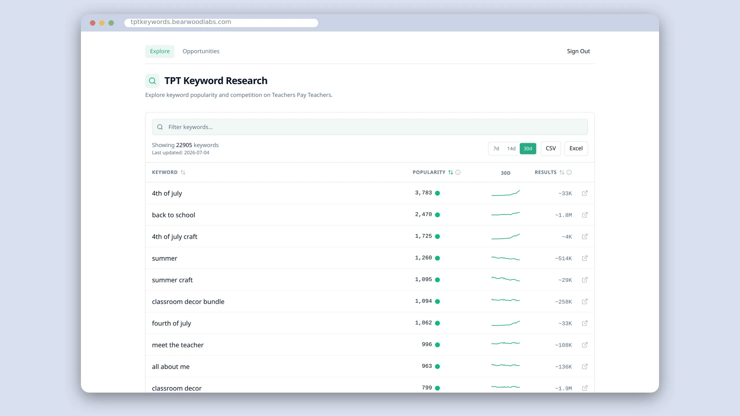Switch to the Explore tab
The image size is (740, 416).
tap(160, 51)
